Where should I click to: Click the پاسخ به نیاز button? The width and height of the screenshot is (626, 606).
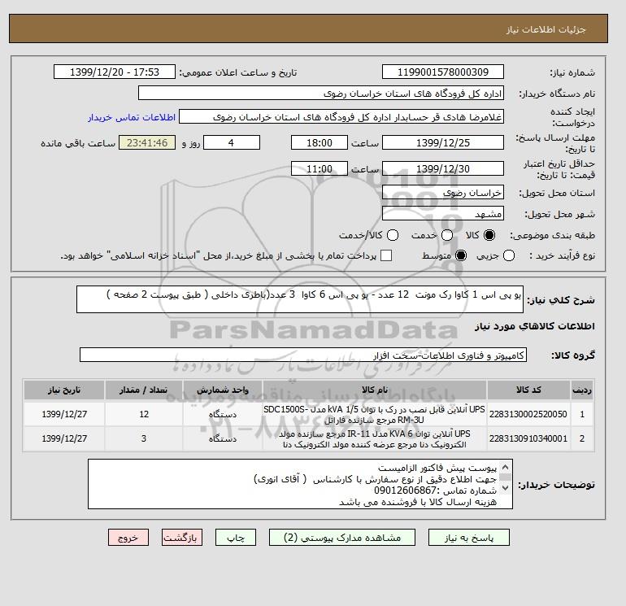click(x=469, y=538)
